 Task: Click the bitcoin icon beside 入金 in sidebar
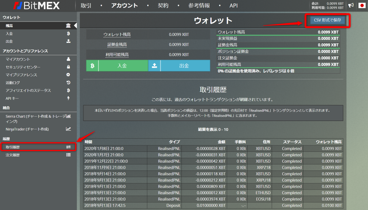pos(68,34)
